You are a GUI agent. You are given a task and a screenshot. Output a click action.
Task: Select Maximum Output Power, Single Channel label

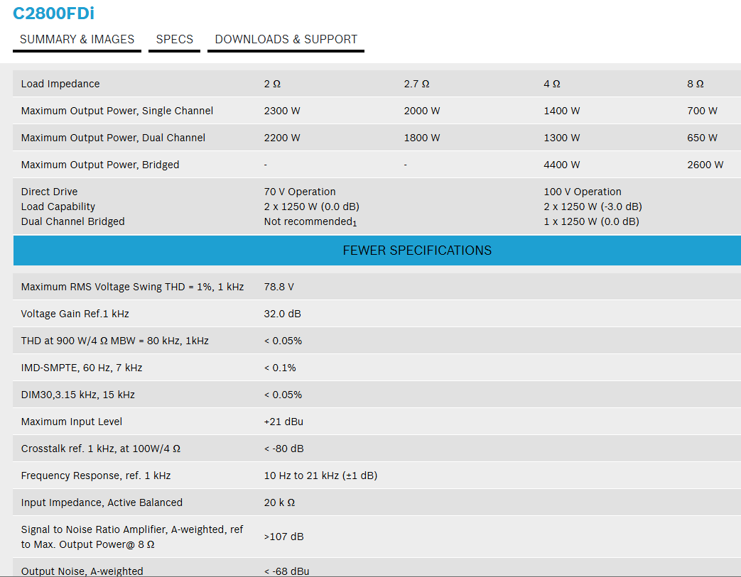click(117, 111)
